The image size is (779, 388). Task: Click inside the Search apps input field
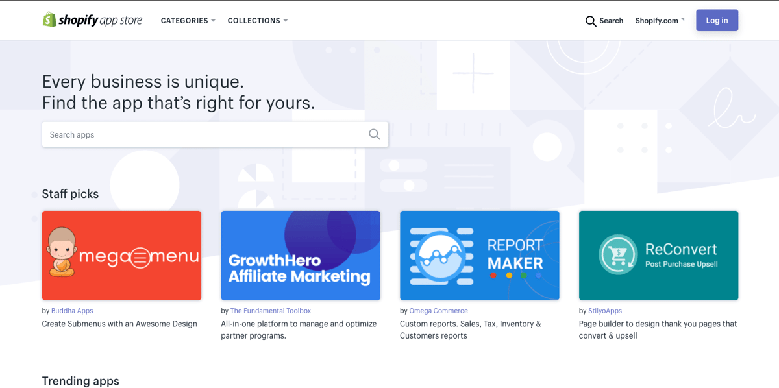[195, 134]
